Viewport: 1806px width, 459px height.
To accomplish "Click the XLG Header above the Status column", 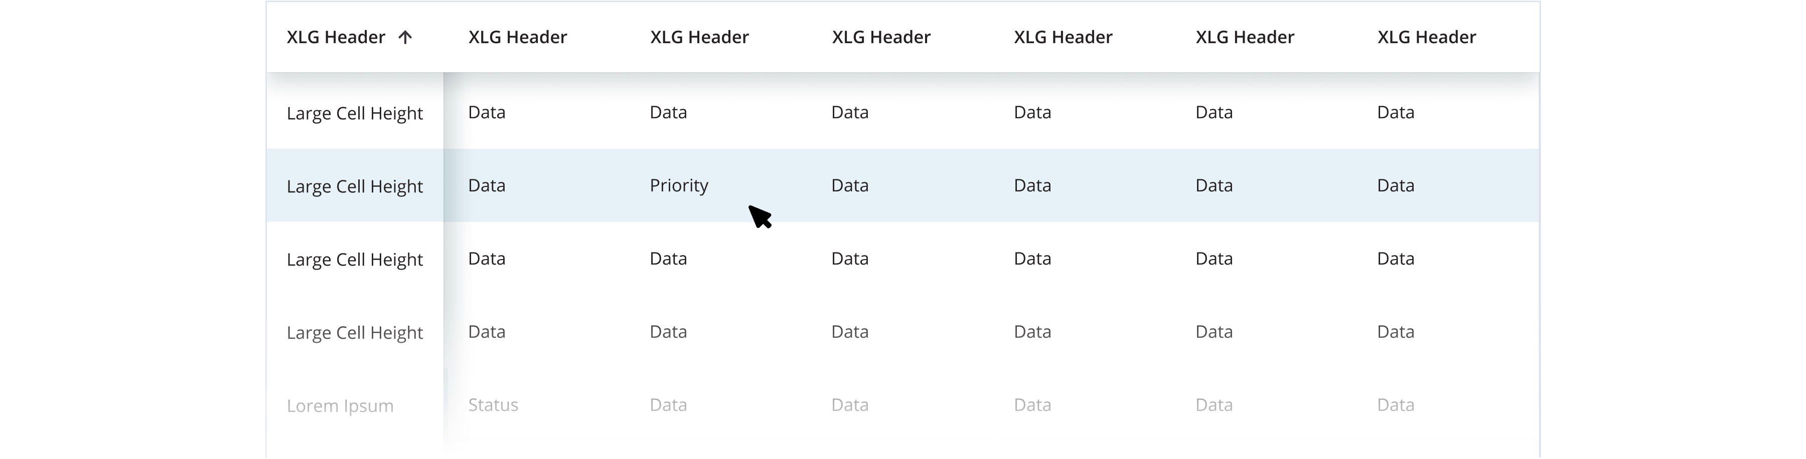I will 517,38.
